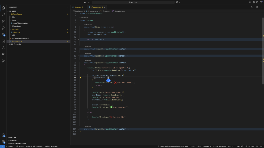Open the remote window indicator in status bar
The height and width of the screenshot is (148, 264).
pyautogui.click(x=2, y=146)
